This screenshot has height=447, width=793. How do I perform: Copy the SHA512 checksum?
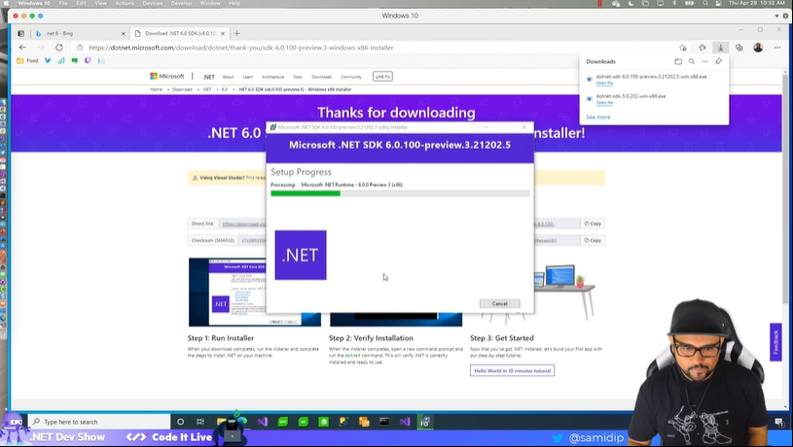593,240
